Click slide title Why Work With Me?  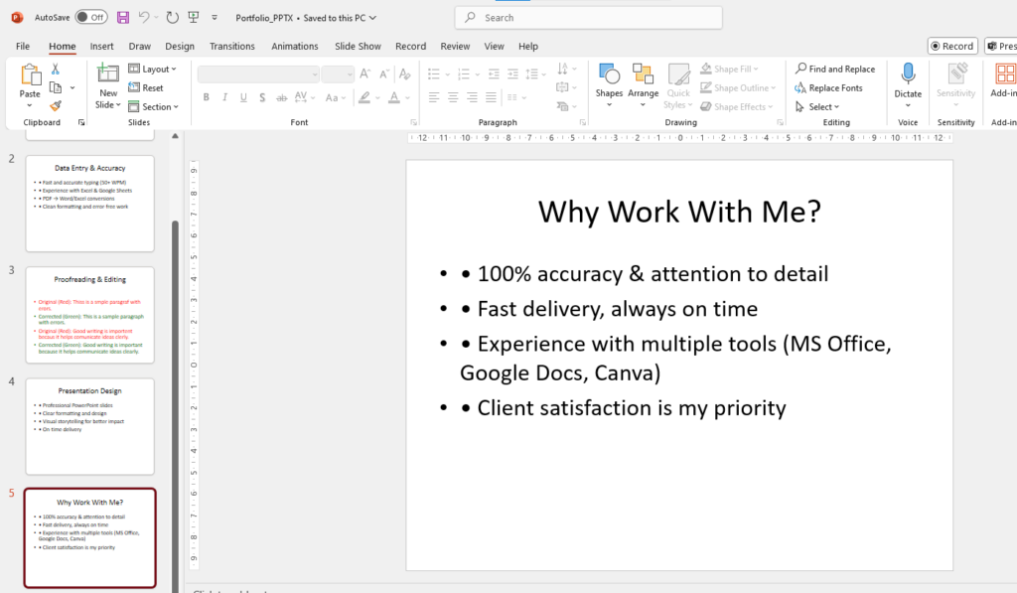tap(679, 212)
